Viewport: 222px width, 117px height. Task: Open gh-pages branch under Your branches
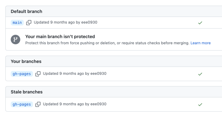(x=22, y=74)
